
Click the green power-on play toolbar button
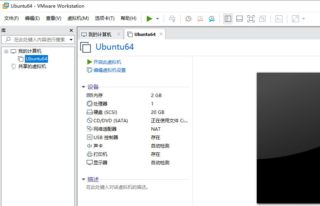pyautogui.click(x=149, y=19)
